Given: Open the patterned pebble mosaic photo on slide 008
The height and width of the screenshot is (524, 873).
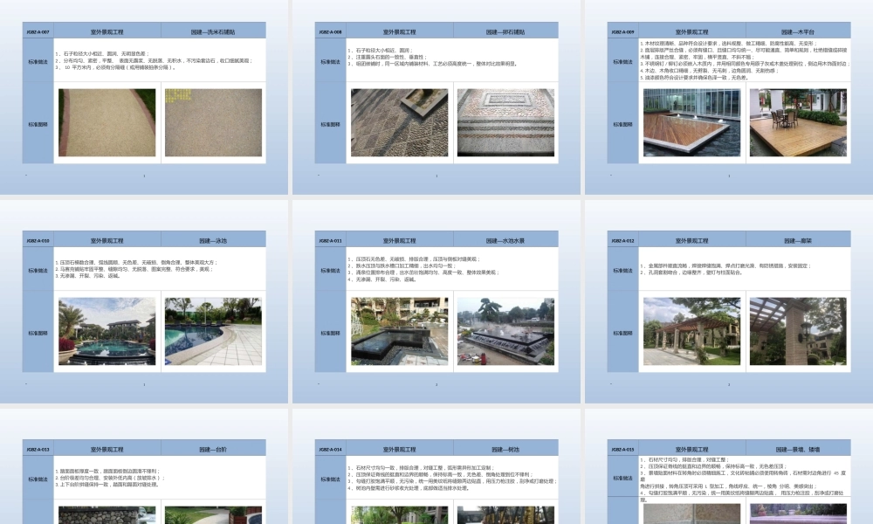Looking at the screenshot, I should click(x=505, y=122).
